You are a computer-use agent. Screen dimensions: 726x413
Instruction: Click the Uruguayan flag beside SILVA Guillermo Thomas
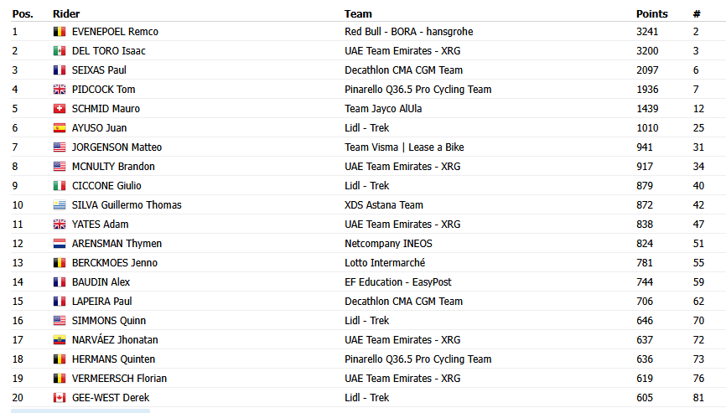(x=60, y=205)
